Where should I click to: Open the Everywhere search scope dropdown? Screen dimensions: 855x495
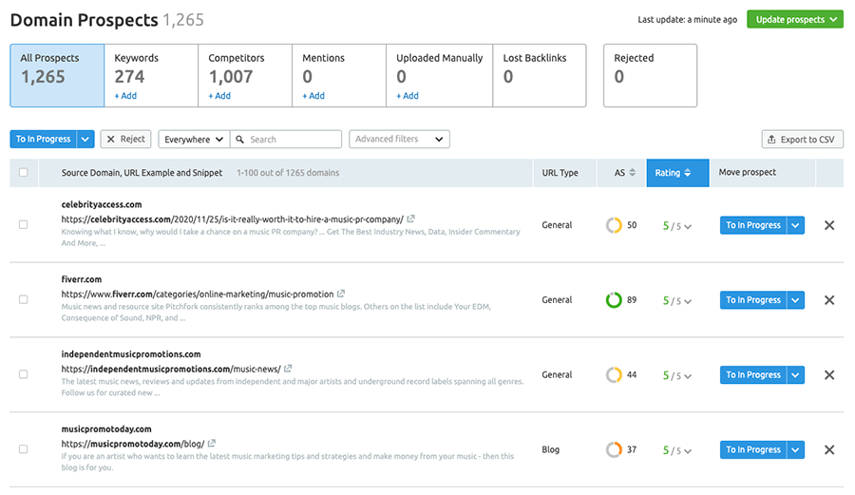tap(194, 140)
